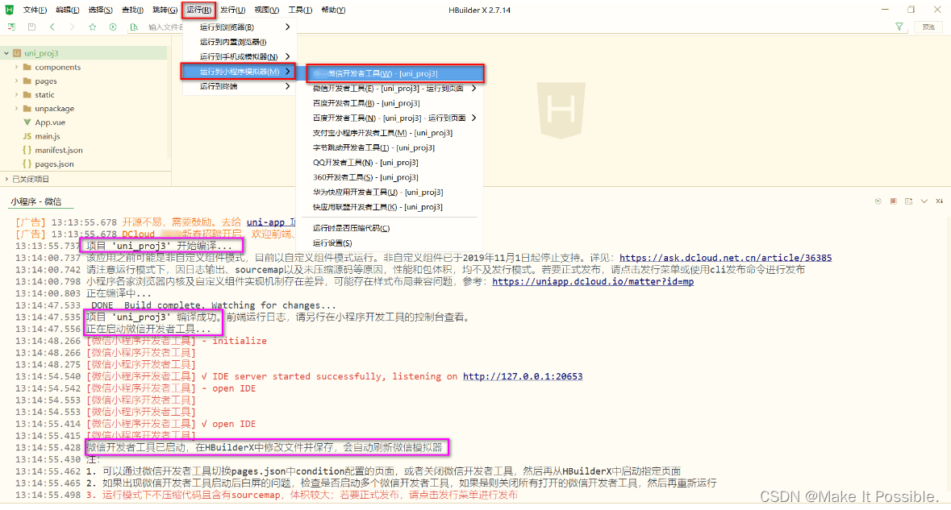Save the current file using toolbar save icon
Image resolution: width=951 pixels, height=510 pixels.
click(31, 27)
